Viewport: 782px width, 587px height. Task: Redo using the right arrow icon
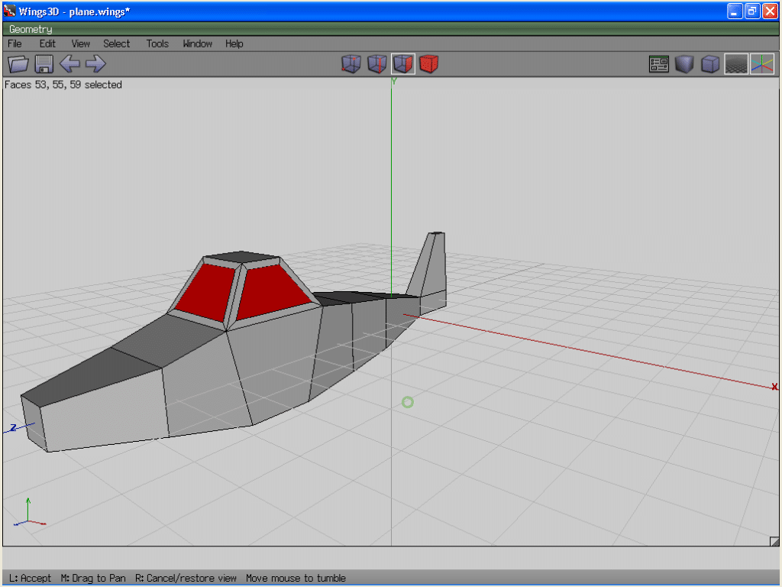[x=95, y=64]
